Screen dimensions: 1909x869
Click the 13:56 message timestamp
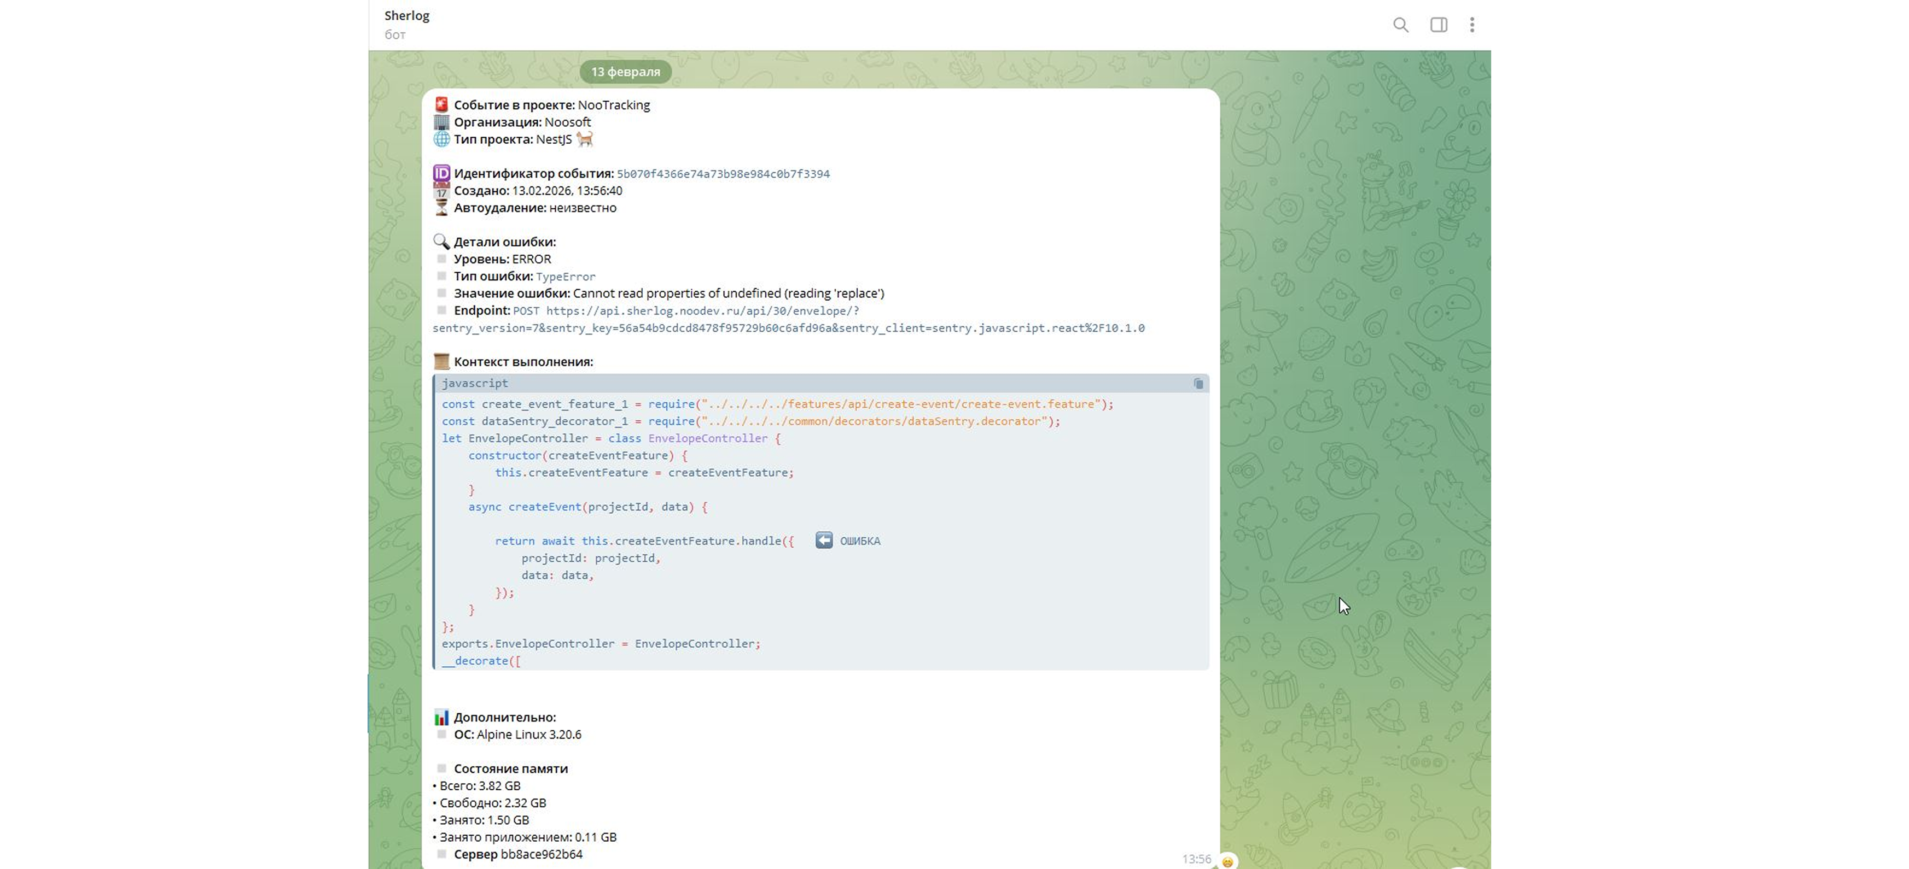[1195, 859]
